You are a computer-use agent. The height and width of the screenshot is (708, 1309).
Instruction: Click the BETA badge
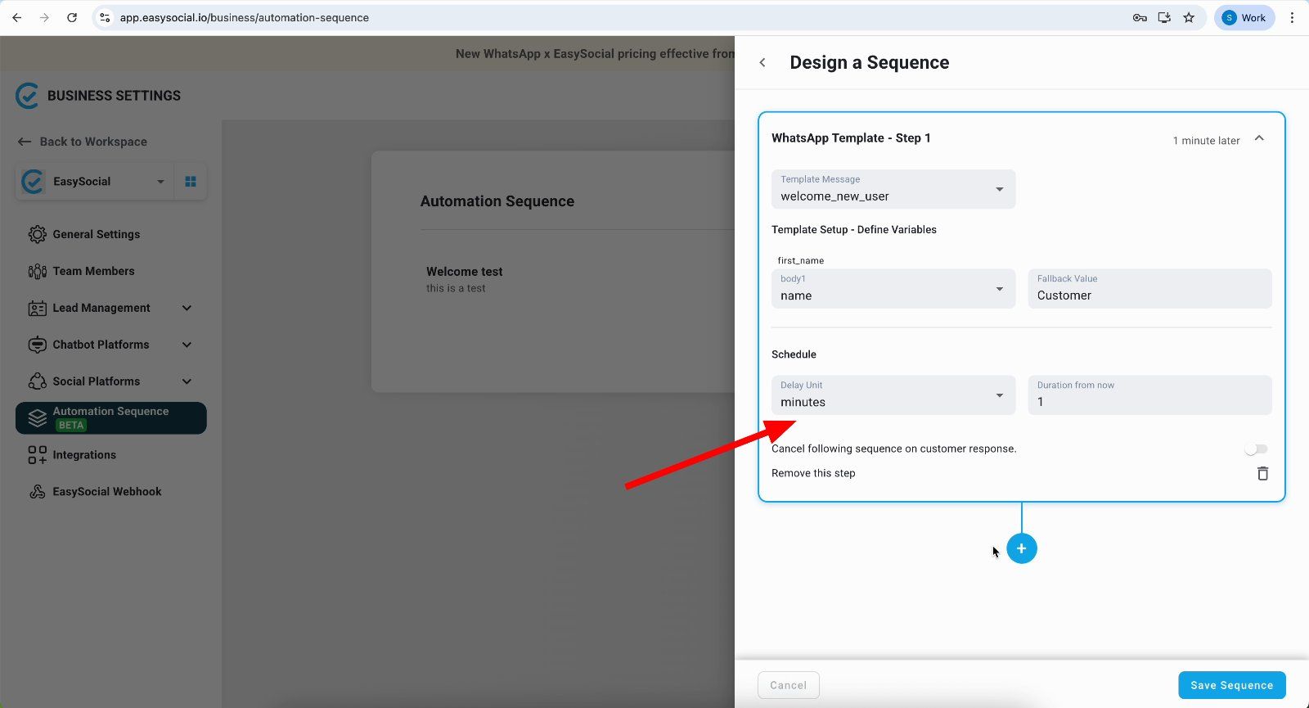click(x=71, y=425)
